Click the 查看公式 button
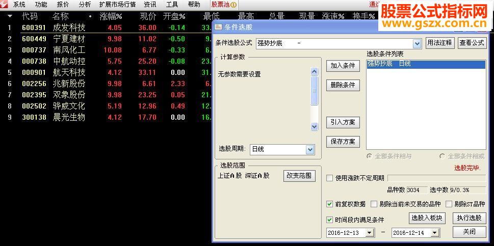Viewport: 494px width, 246px height. (472, 43)
